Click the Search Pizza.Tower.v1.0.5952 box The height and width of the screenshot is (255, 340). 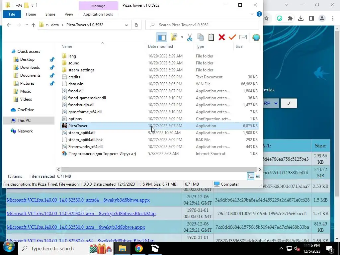coord(202,25)
